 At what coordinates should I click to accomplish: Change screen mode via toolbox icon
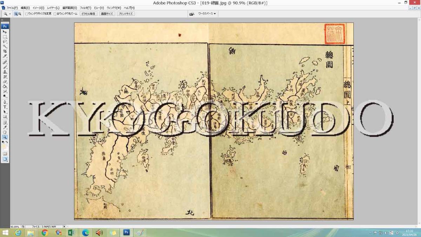pos(5,159)
